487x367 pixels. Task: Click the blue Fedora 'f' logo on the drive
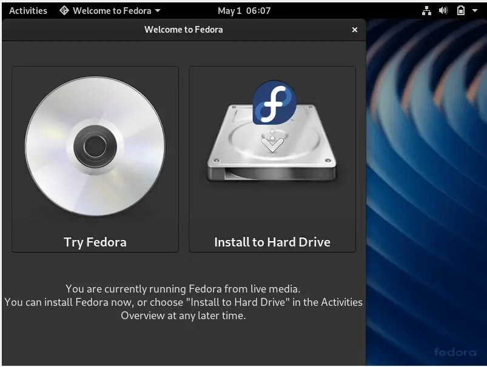pos(274,103)
